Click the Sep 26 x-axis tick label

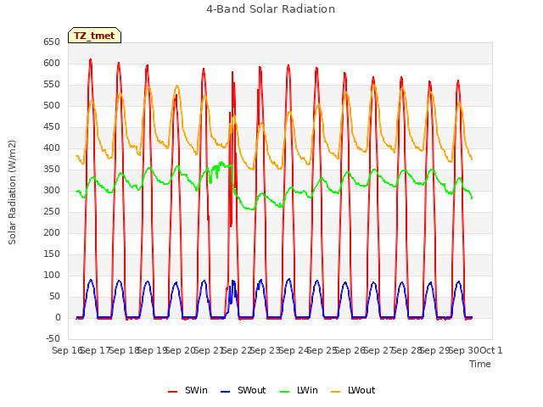coord(350,350)
